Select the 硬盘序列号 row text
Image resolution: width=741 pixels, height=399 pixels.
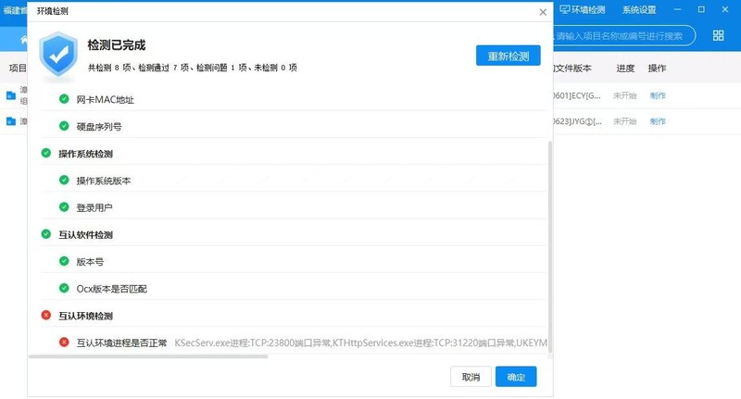(x=99, y=127)
